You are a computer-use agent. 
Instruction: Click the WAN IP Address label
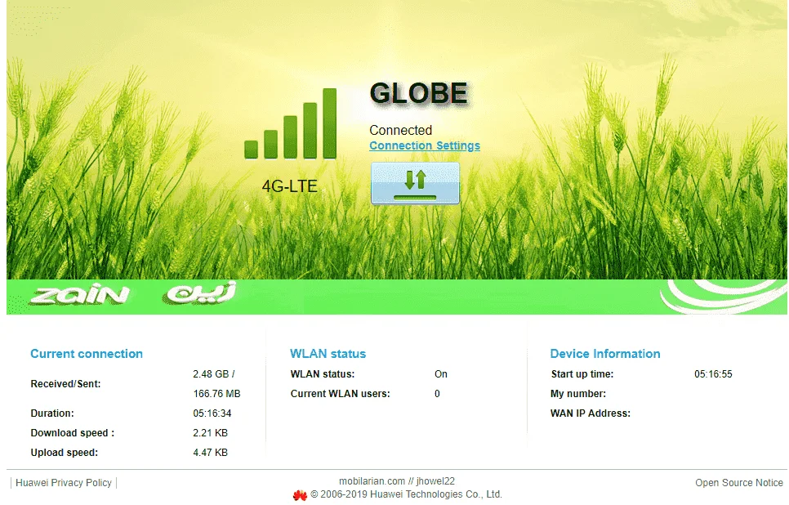(591, 413)
